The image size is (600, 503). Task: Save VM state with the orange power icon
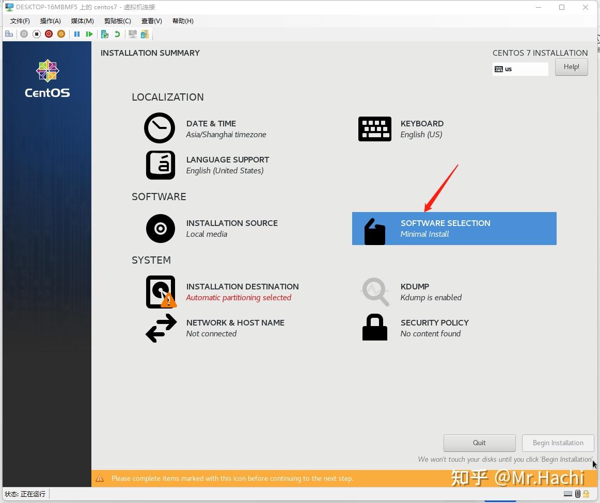pos(61,34)
